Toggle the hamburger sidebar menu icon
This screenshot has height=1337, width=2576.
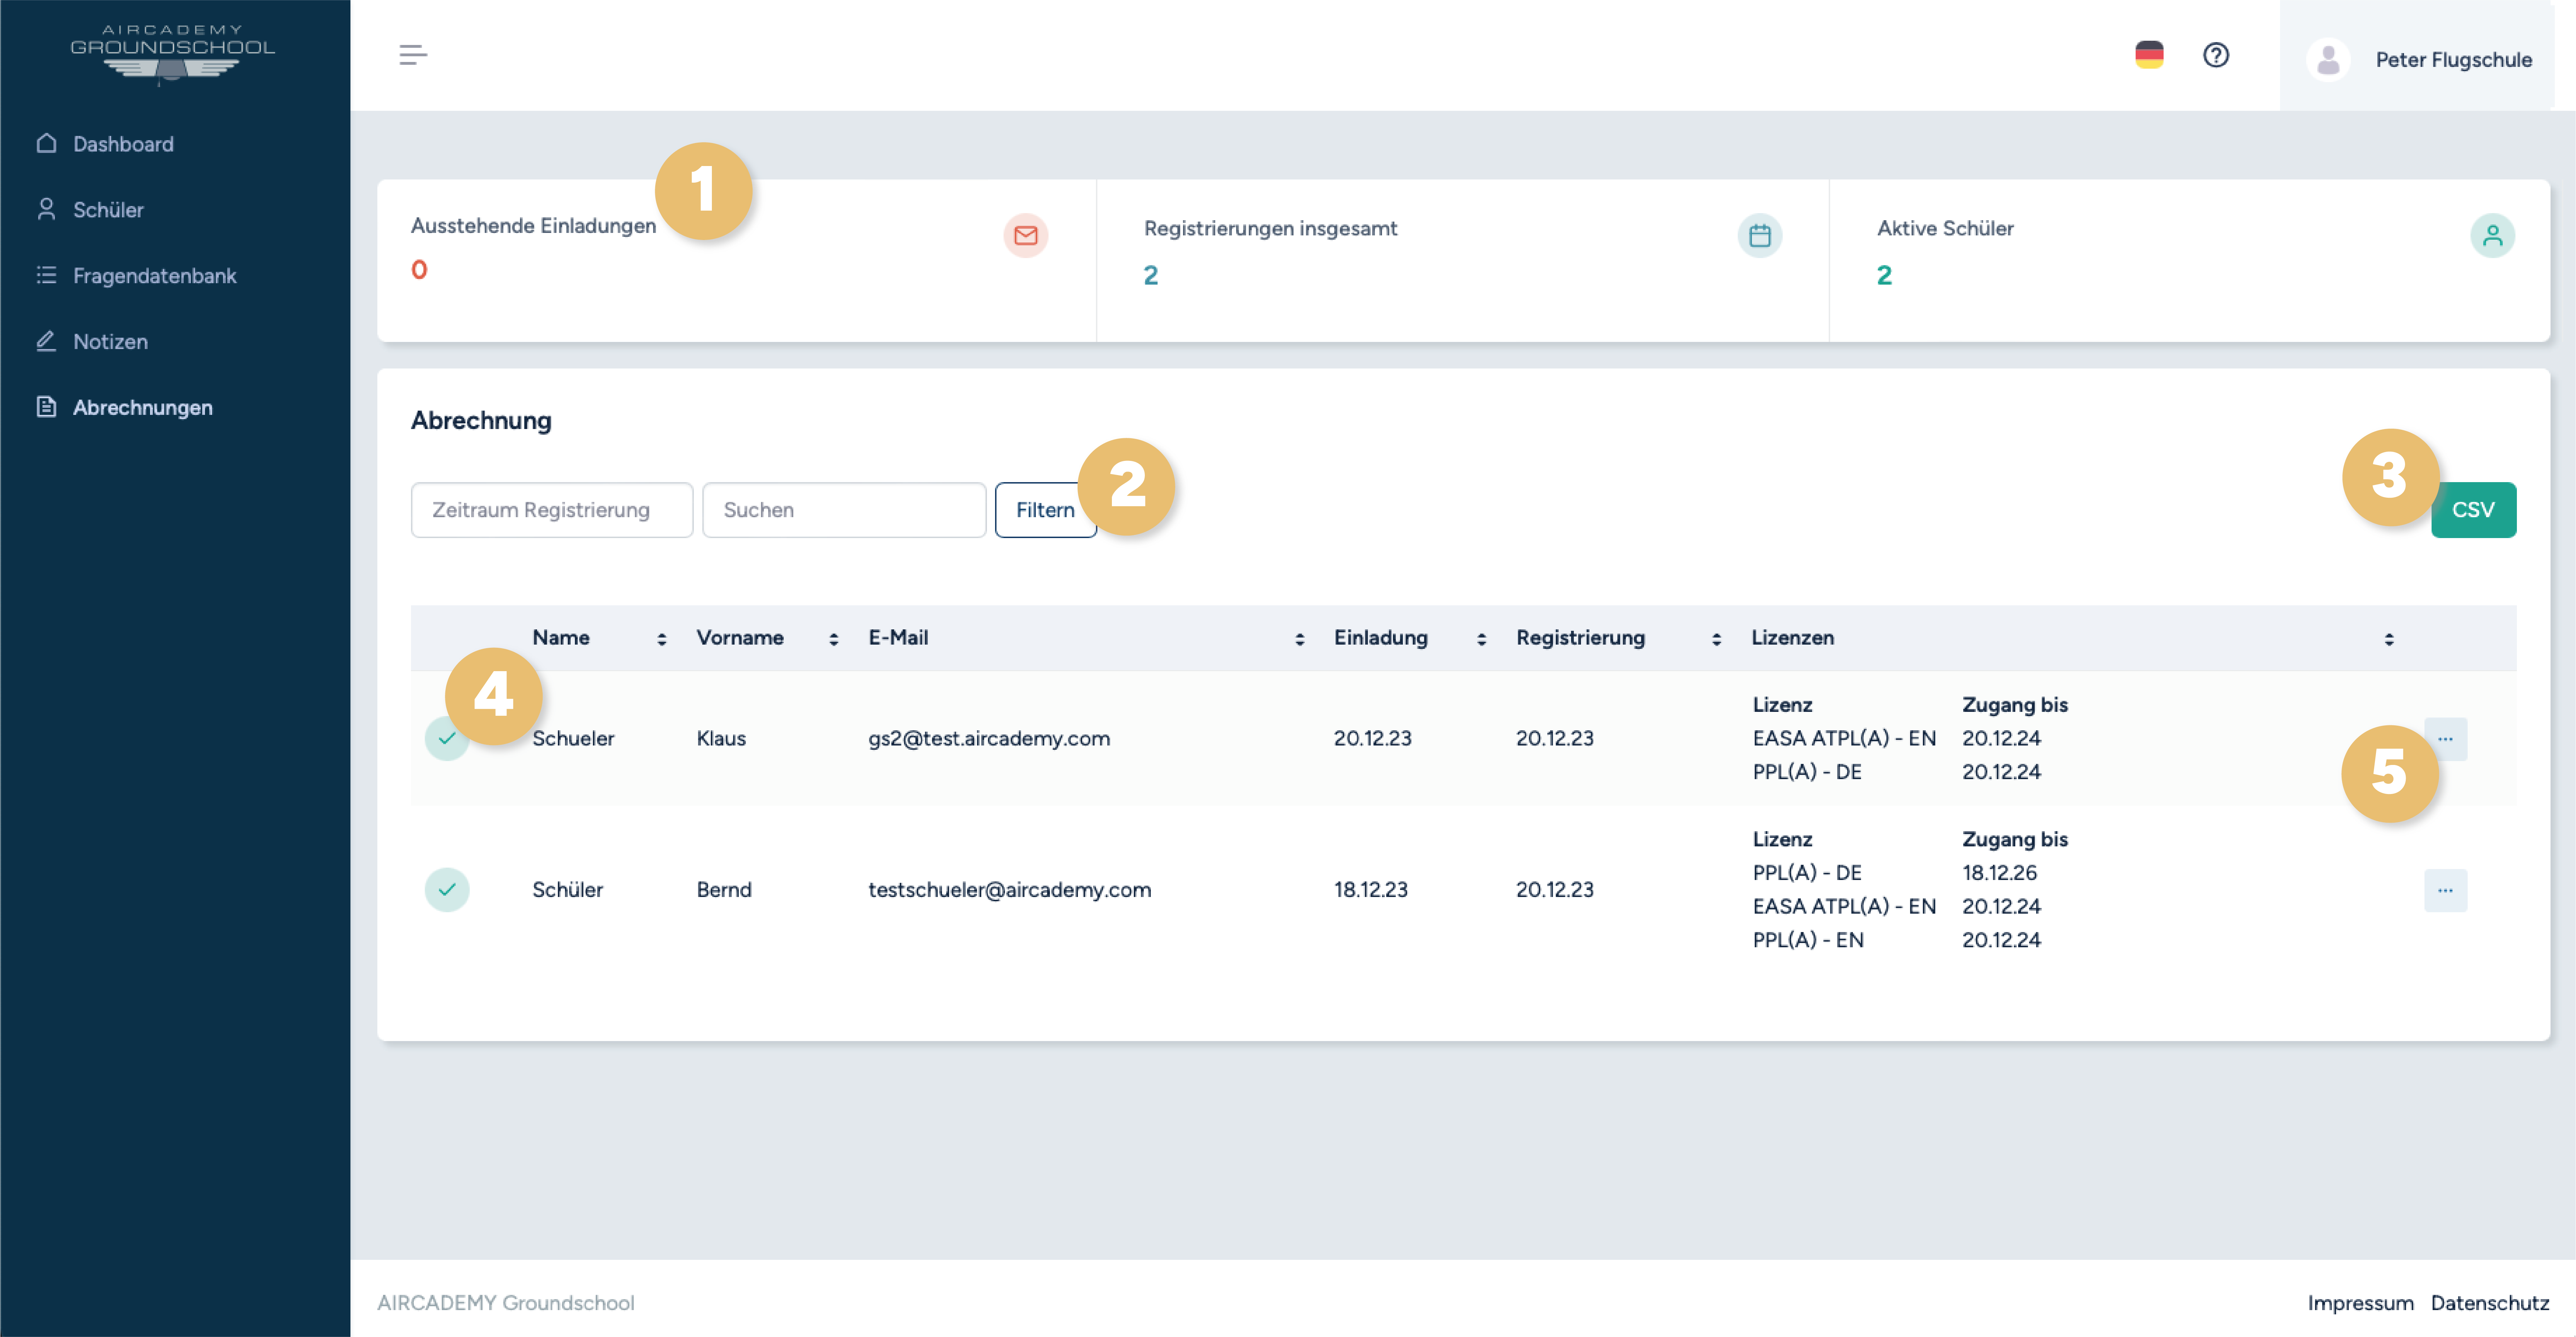413,55
